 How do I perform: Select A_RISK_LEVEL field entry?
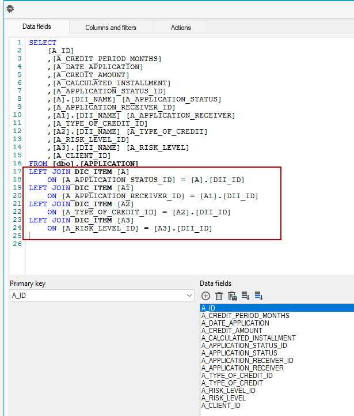click(223, 398)
